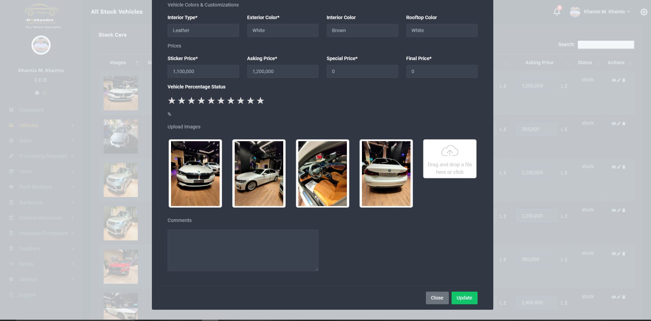Select the eighth rating star
651x321 pixels.
(x=241, y=100)
